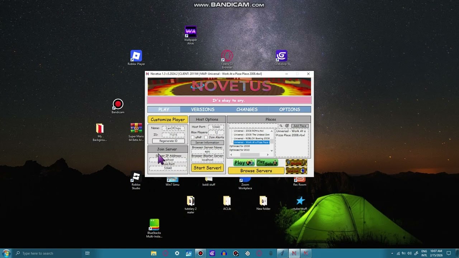The width and height of the screenshot is (459, 258).
Task: Click the Max Players field
Action: (x=216, y=133)
